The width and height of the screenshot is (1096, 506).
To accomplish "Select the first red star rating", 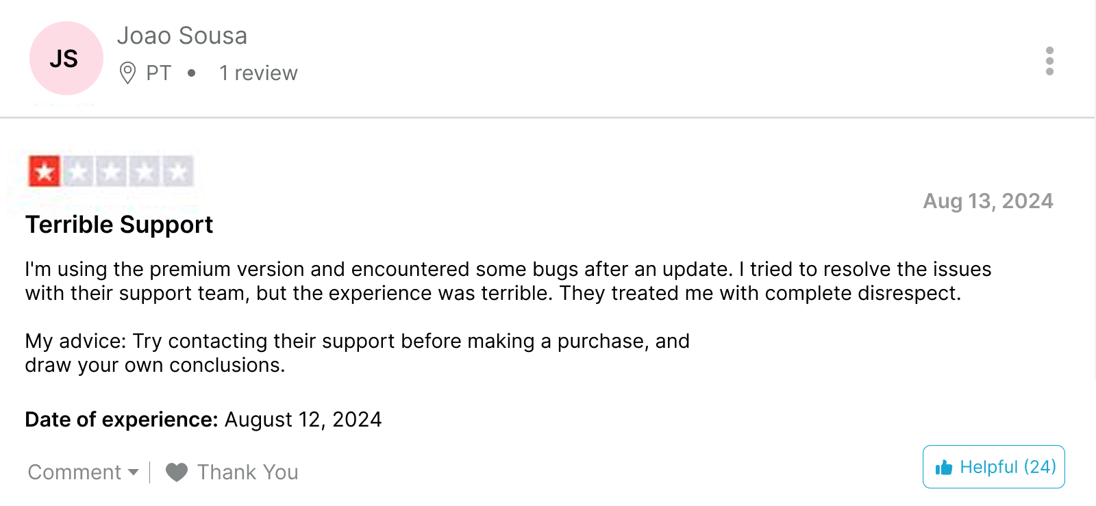I will tap(45, 171).
